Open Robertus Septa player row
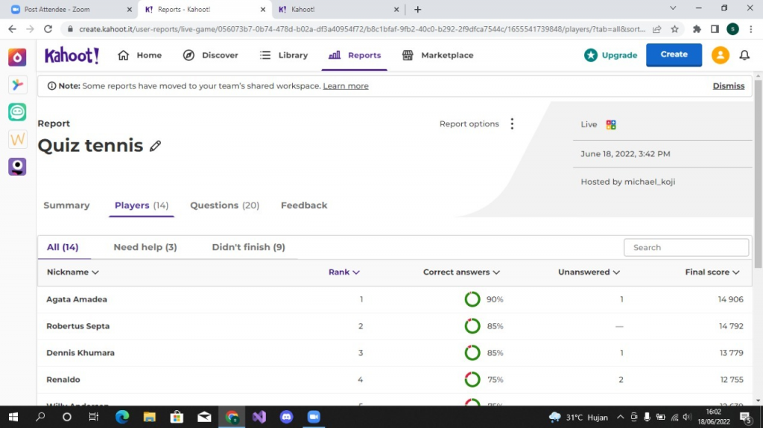 [x=395, y=326]
